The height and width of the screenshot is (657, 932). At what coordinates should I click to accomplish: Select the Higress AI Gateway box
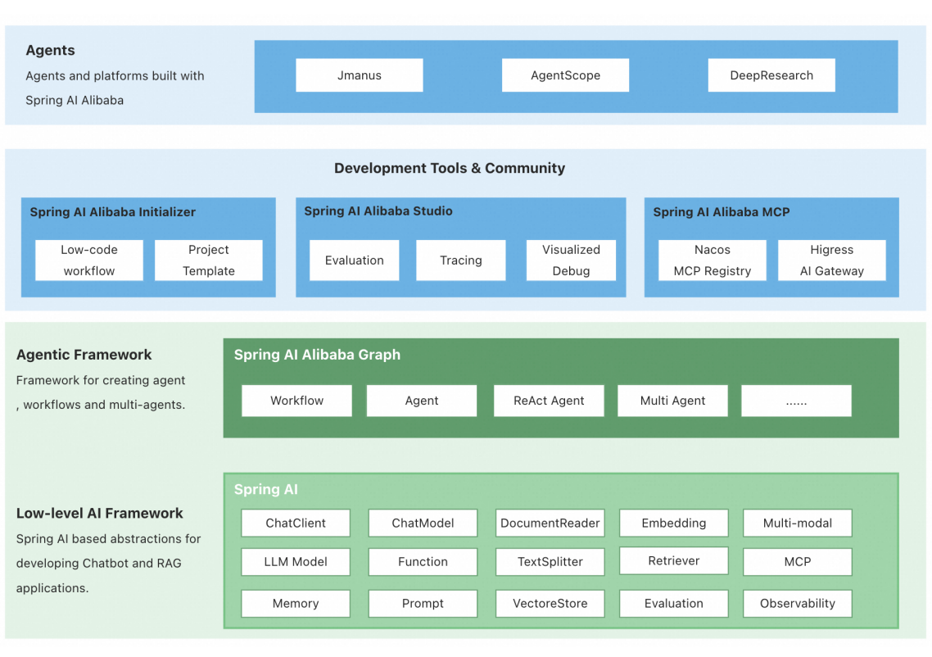point(831,260)
